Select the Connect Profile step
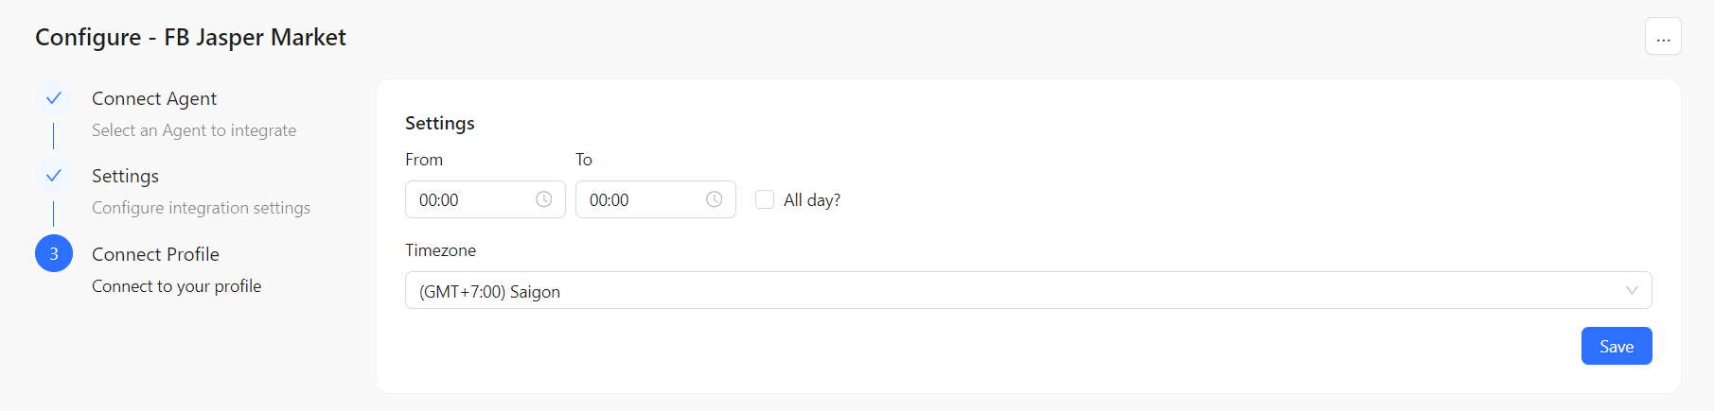This screenshot has width=1714, height=411. click(155, 254)
